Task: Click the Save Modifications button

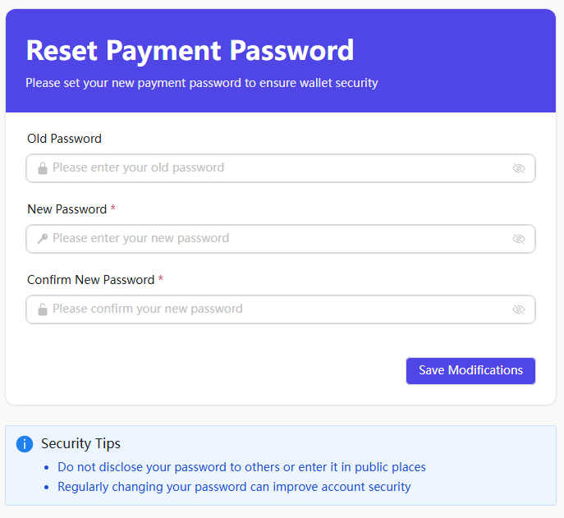Action: tap(470, 370)
